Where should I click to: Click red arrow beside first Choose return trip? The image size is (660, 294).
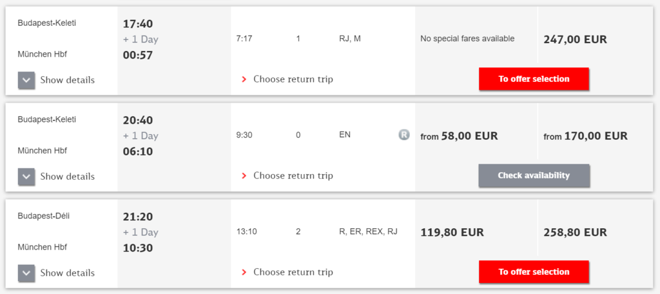click(x=244, y=79)
